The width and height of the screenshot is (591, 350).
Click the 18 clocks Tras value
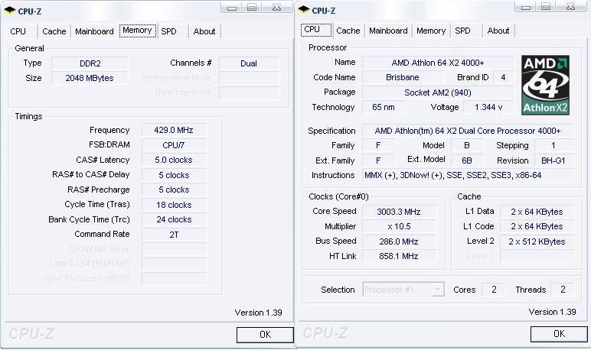point(174,205)
